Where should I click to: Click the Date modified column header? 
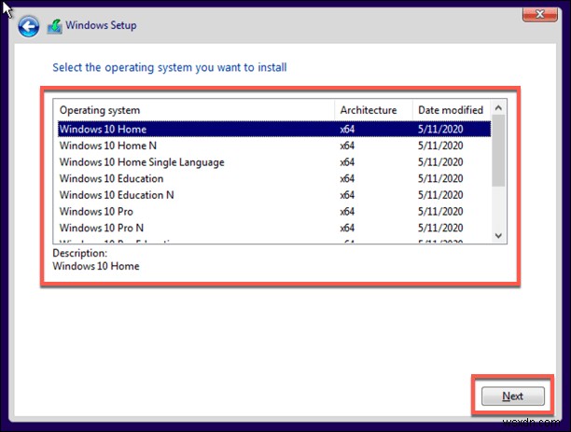[452, 110]
